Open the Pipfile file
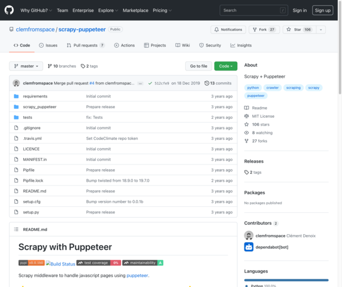 (29, 170)
